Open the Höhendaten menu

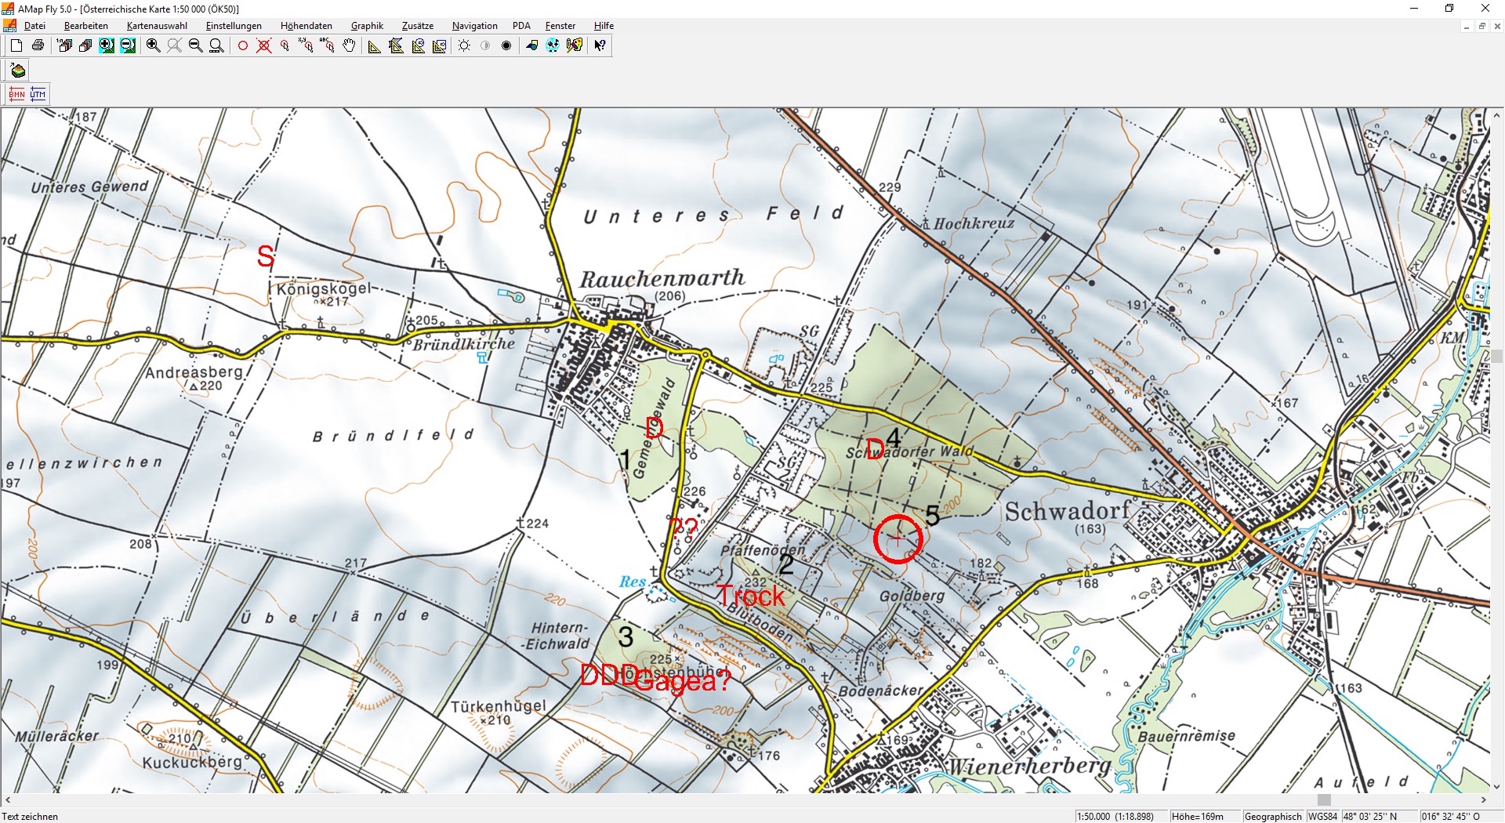point(306,26)
